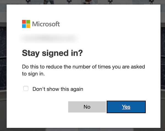Click empty white space beneath the No button
Screen dimensions: 165x131
[87, 120]
